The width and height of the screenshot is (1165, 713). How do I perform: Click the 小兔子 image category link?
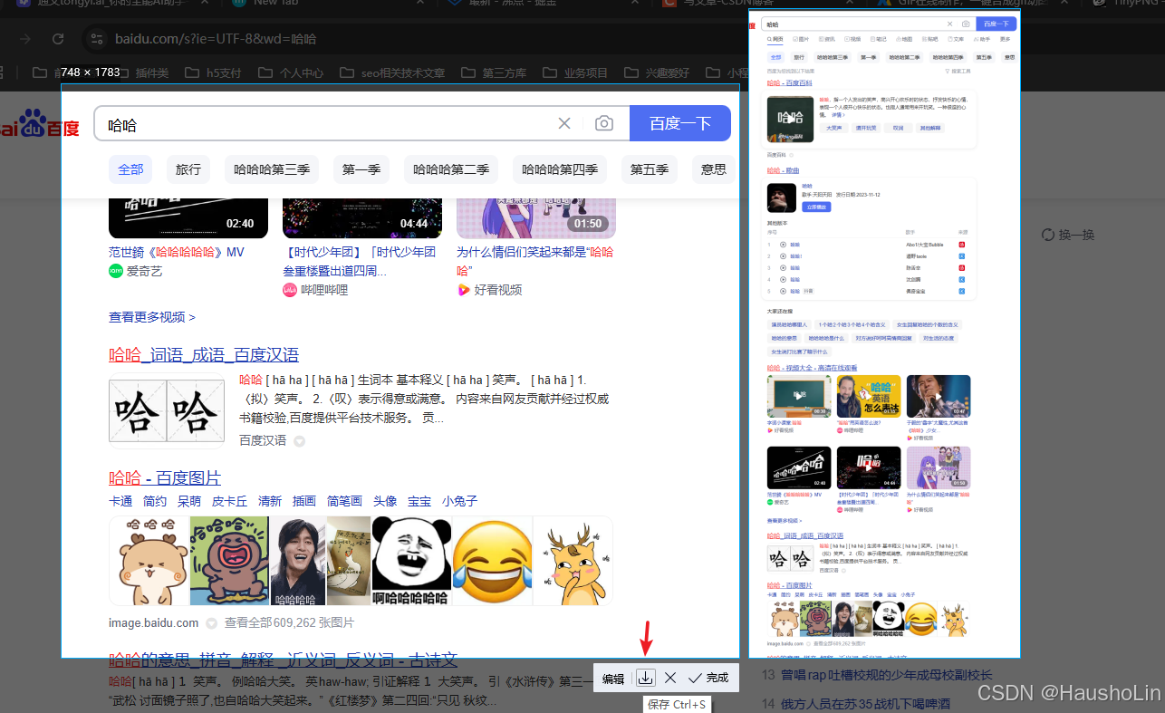point(460,501)
